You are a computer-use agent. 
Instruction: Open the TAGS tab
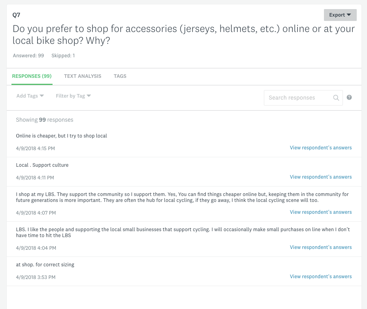120,76
